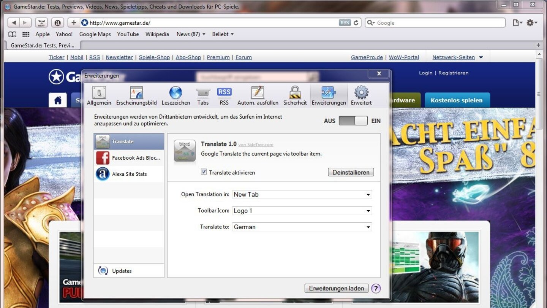Screen dimensions: 547x308
Task: Click Erweiterungen laden button
Action: [337, 288]
